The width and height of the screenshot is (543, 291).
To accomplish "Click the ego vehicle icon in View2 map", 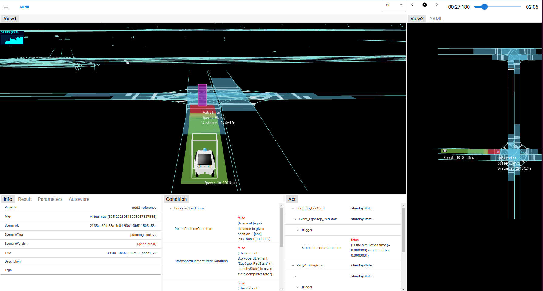I will (445, 151).
